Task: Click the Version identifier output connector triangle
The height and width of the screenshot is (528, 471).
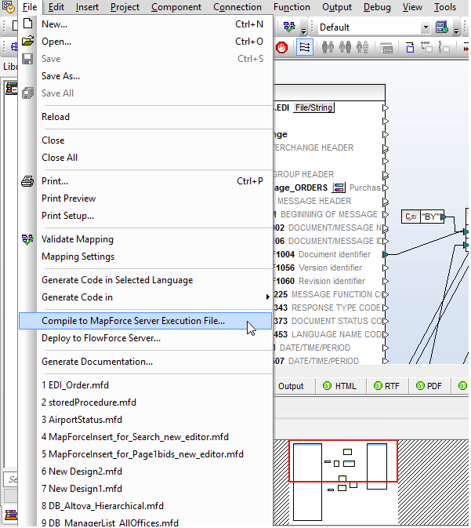Action: click(386, 268)
